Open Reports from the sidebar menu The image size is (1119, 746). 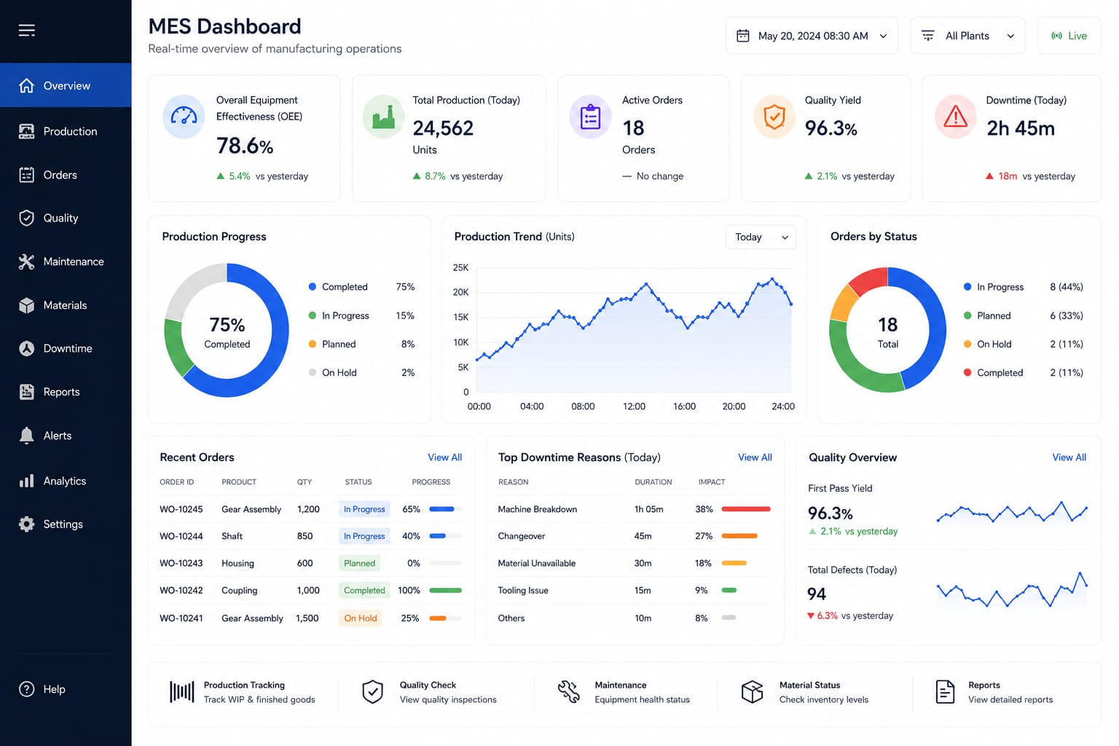[66, 392]
